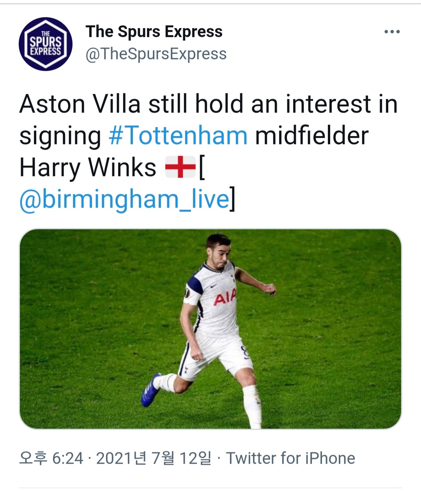The image size is (421, 491).
Task: Click the Nike swoosh on the white shirt
Action: pos(214,286)
